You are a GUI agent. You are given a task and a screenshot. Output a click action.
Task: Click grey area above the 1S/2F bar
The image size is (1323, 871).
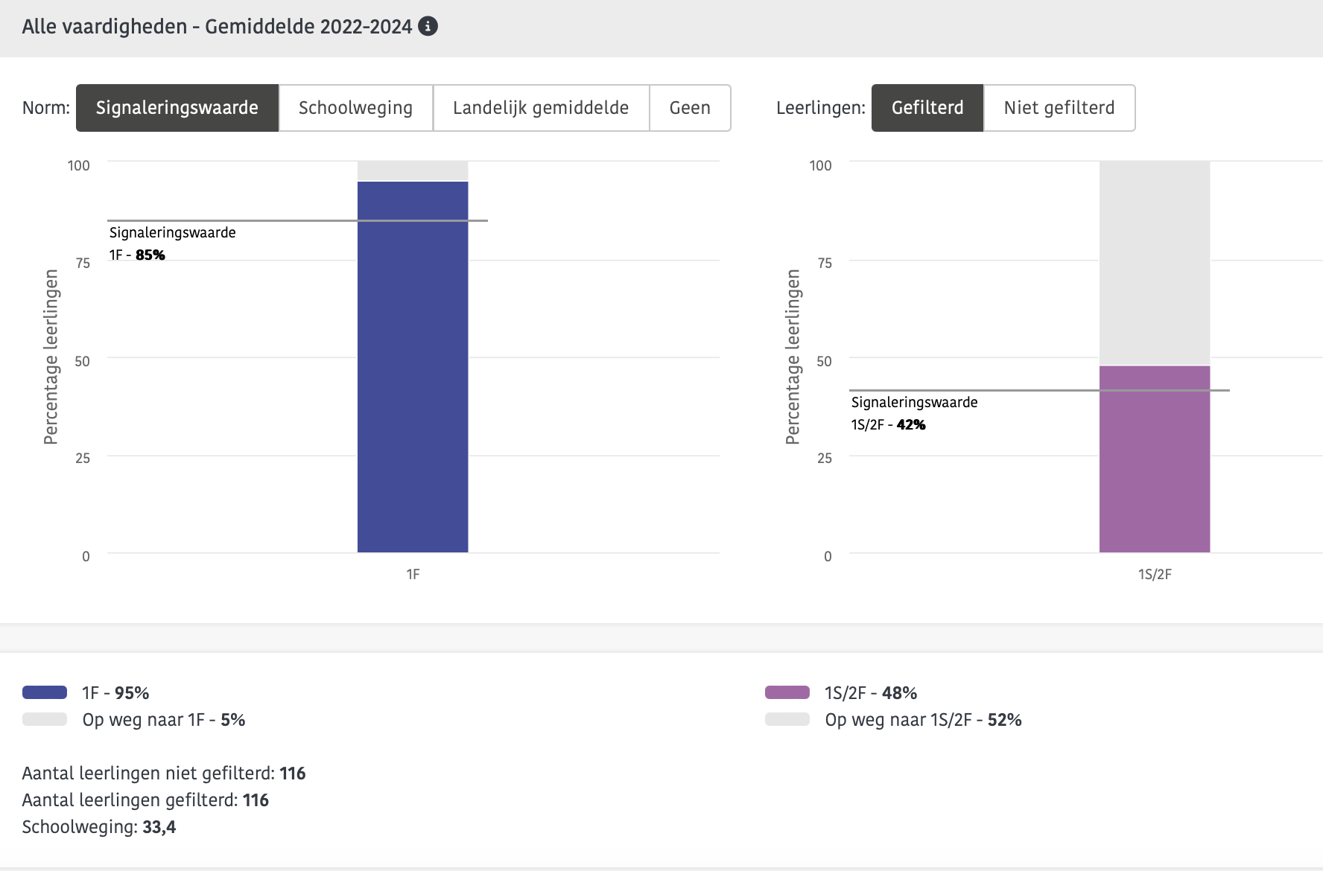coord(1154,261)
